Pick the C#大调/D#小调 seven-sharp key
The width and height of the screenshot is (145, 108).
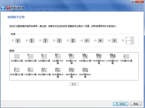pos(113,59)
